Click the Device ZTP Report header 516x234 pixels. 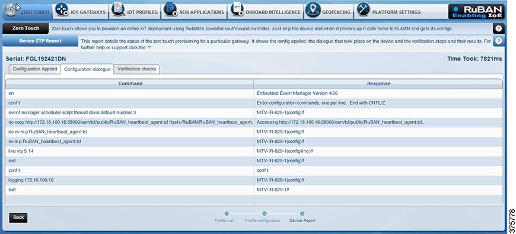pyautogui.click(x=40, y=41)
